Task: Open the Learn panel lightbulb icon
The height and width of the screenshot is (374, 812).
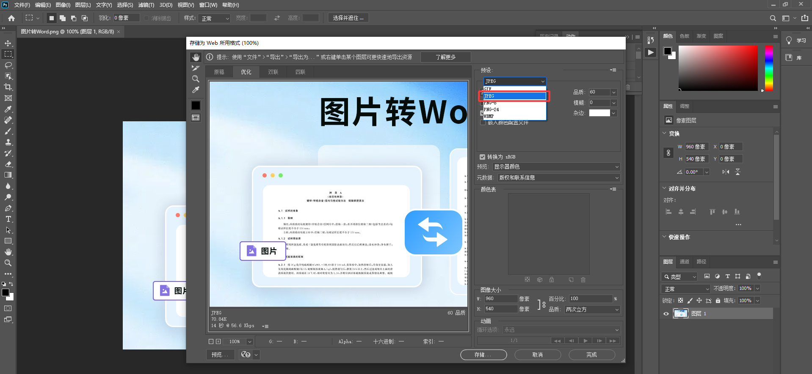Action: 789,40
